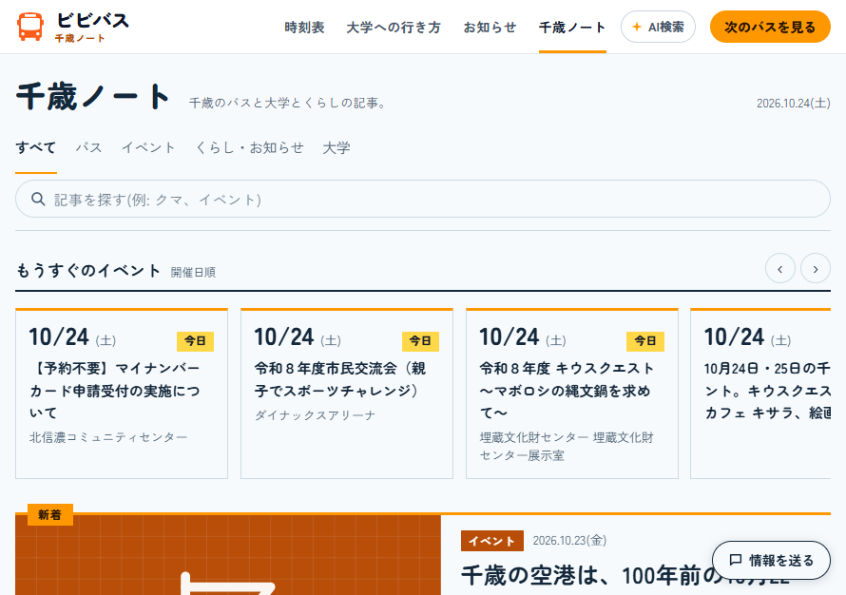Select the すべて category tab
The height and width of the screenshot is (595, 846).
click(35, 148)
